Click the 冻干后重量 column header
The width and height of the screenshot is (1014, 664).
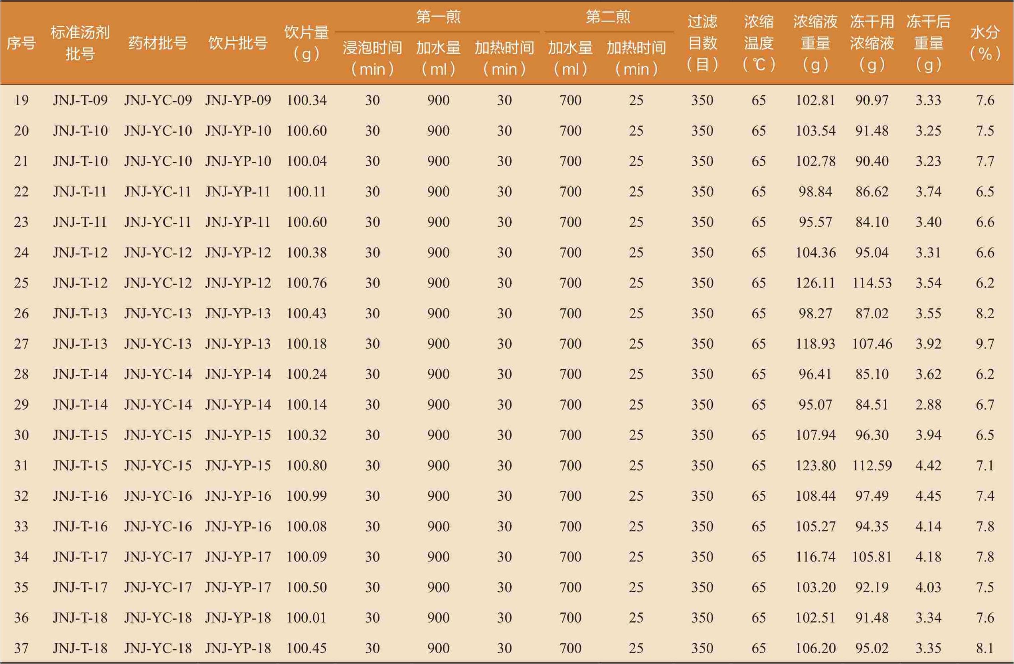(928, 43)
